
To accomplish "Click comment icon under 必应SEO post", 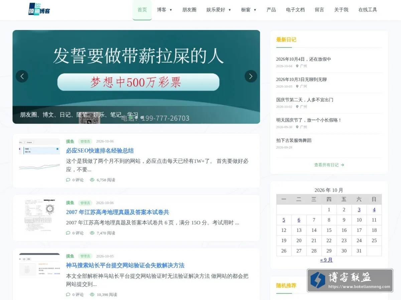I will coord(68,180).
